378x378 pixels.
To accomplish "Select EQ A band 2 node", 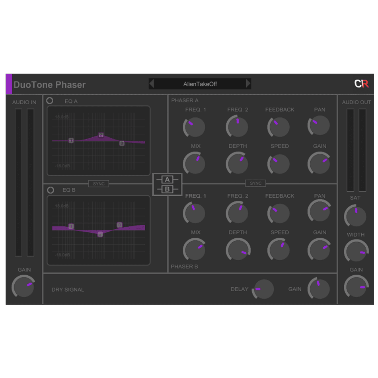I will [x=101, y=135].
